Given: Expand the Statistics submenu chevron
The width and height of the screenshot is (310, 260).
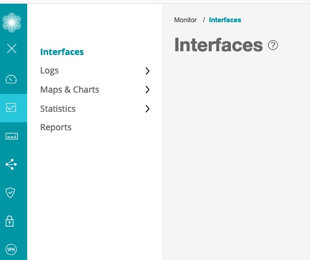Looking at the screenshot, I should [x=148, y=109].
